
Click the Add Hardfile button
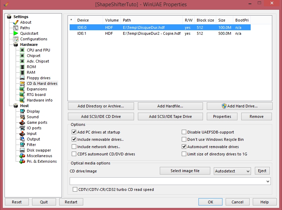(170, 106)
